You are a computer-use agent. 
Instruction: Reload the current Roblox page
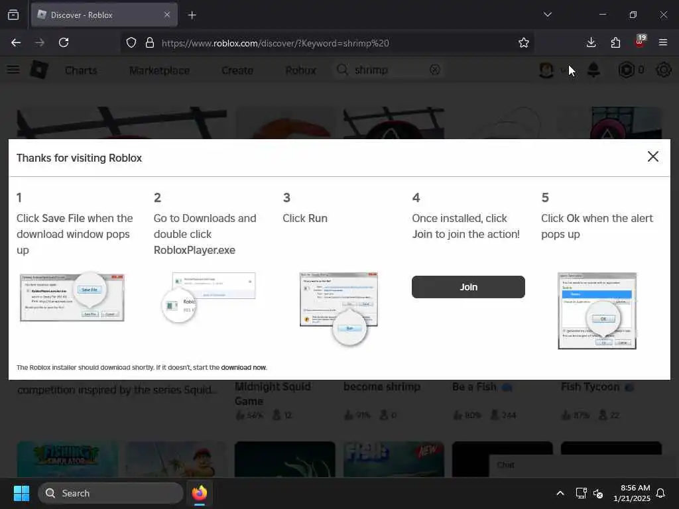(x=64, y=42)
